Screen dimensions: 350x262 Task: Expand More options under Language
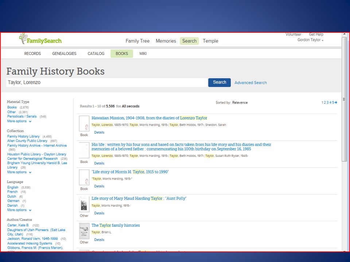(x=19, y=210)
